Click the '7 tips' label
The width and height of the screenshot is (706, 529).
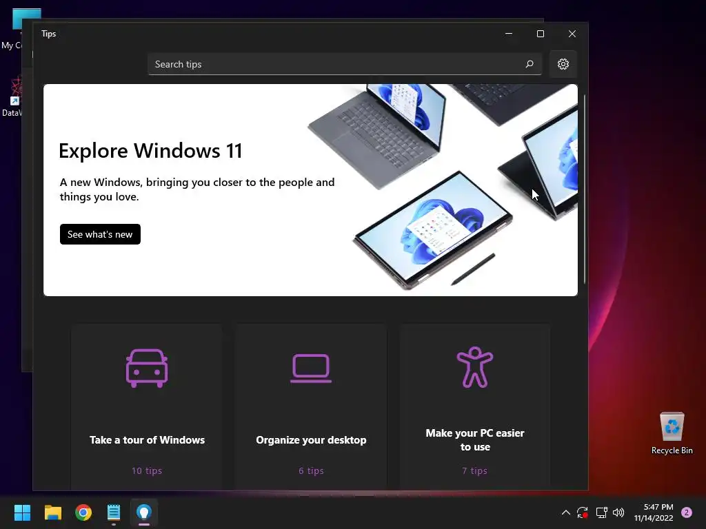point(474,470)
